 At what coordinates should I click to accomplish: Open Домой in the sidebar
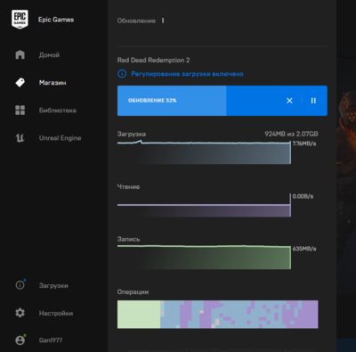coord(49,55)
